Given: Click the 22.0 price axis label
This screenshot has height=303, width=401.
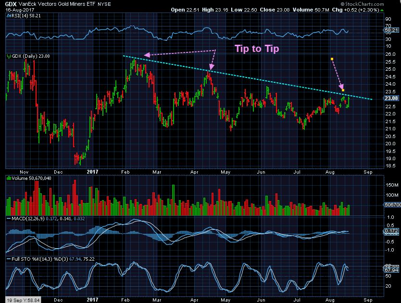Looking at the screenshot, I should [390, 114].
